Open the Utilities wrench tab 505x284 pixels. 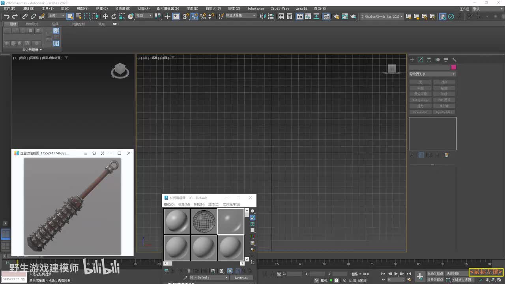tap(454, 60)
